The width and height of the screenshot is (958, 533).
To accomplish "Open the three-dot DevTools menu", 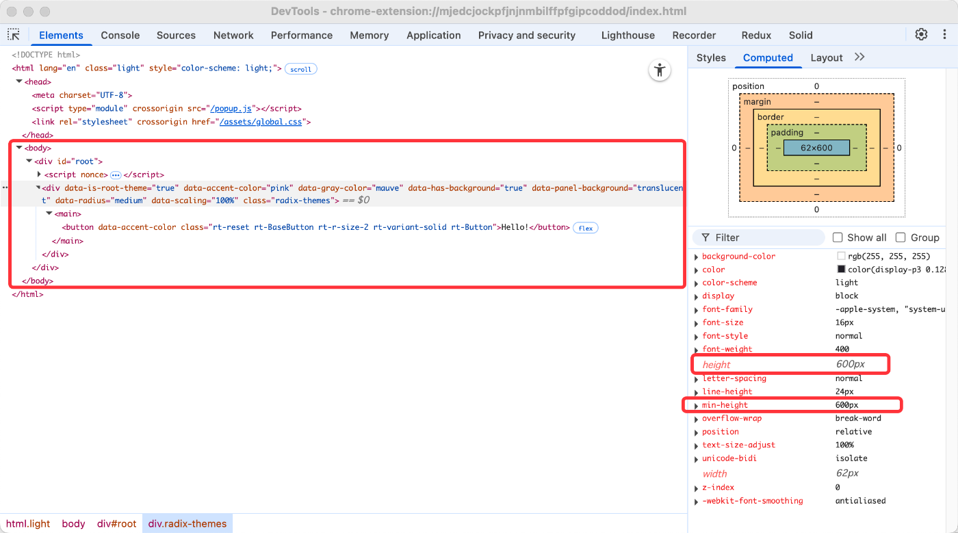I will 945,35.
